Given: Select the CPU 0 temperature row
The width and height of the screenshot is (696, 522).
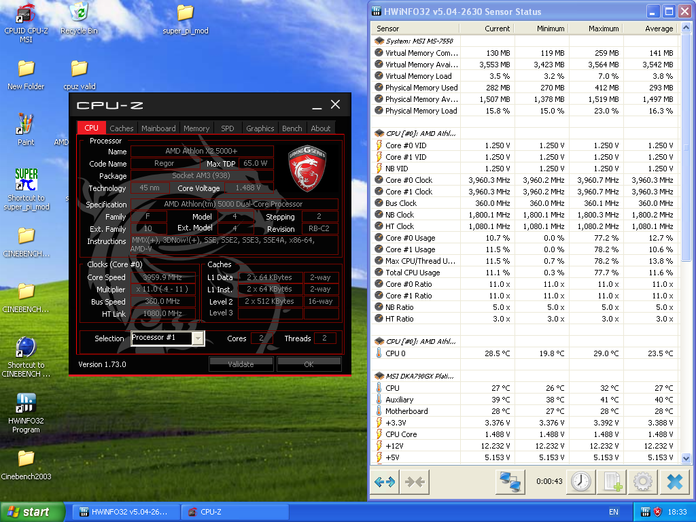Looking at the screenshot, I should coord(525,353).
